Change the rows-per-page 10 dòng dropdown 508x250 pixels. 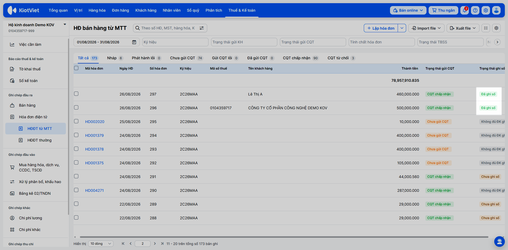tap(101, 244)
